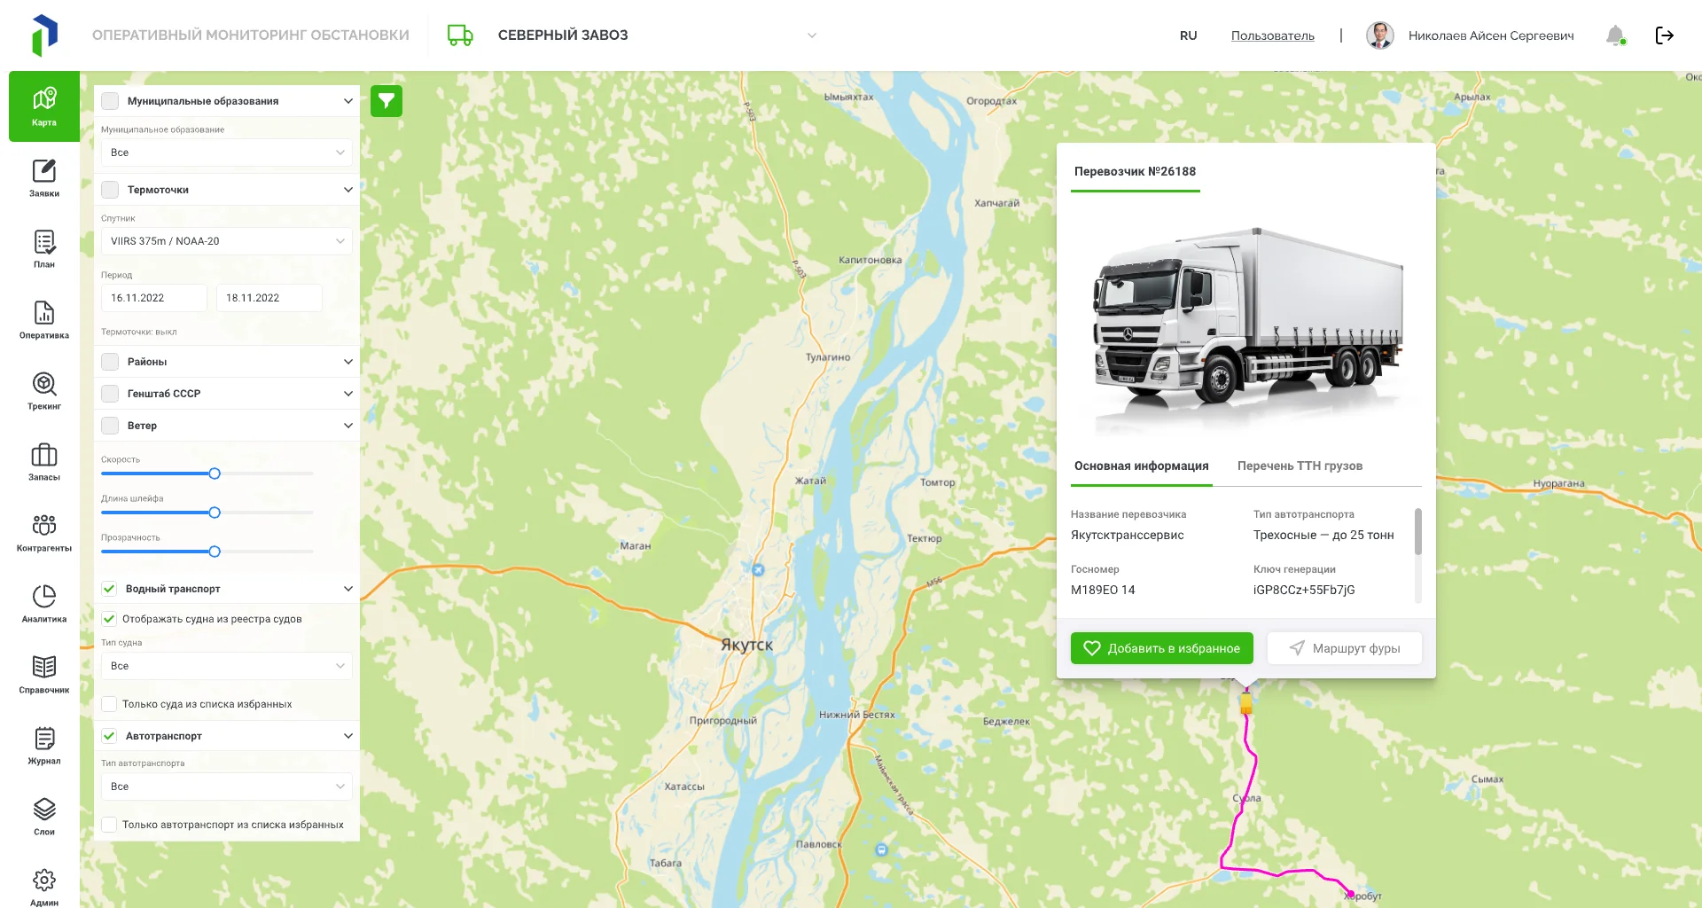Open the Карта sidebar section
This screenshot has height=908, width=1702.
coord(44,106)
